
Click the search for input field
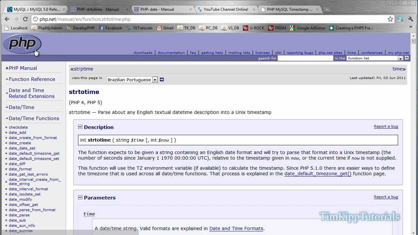305,58
